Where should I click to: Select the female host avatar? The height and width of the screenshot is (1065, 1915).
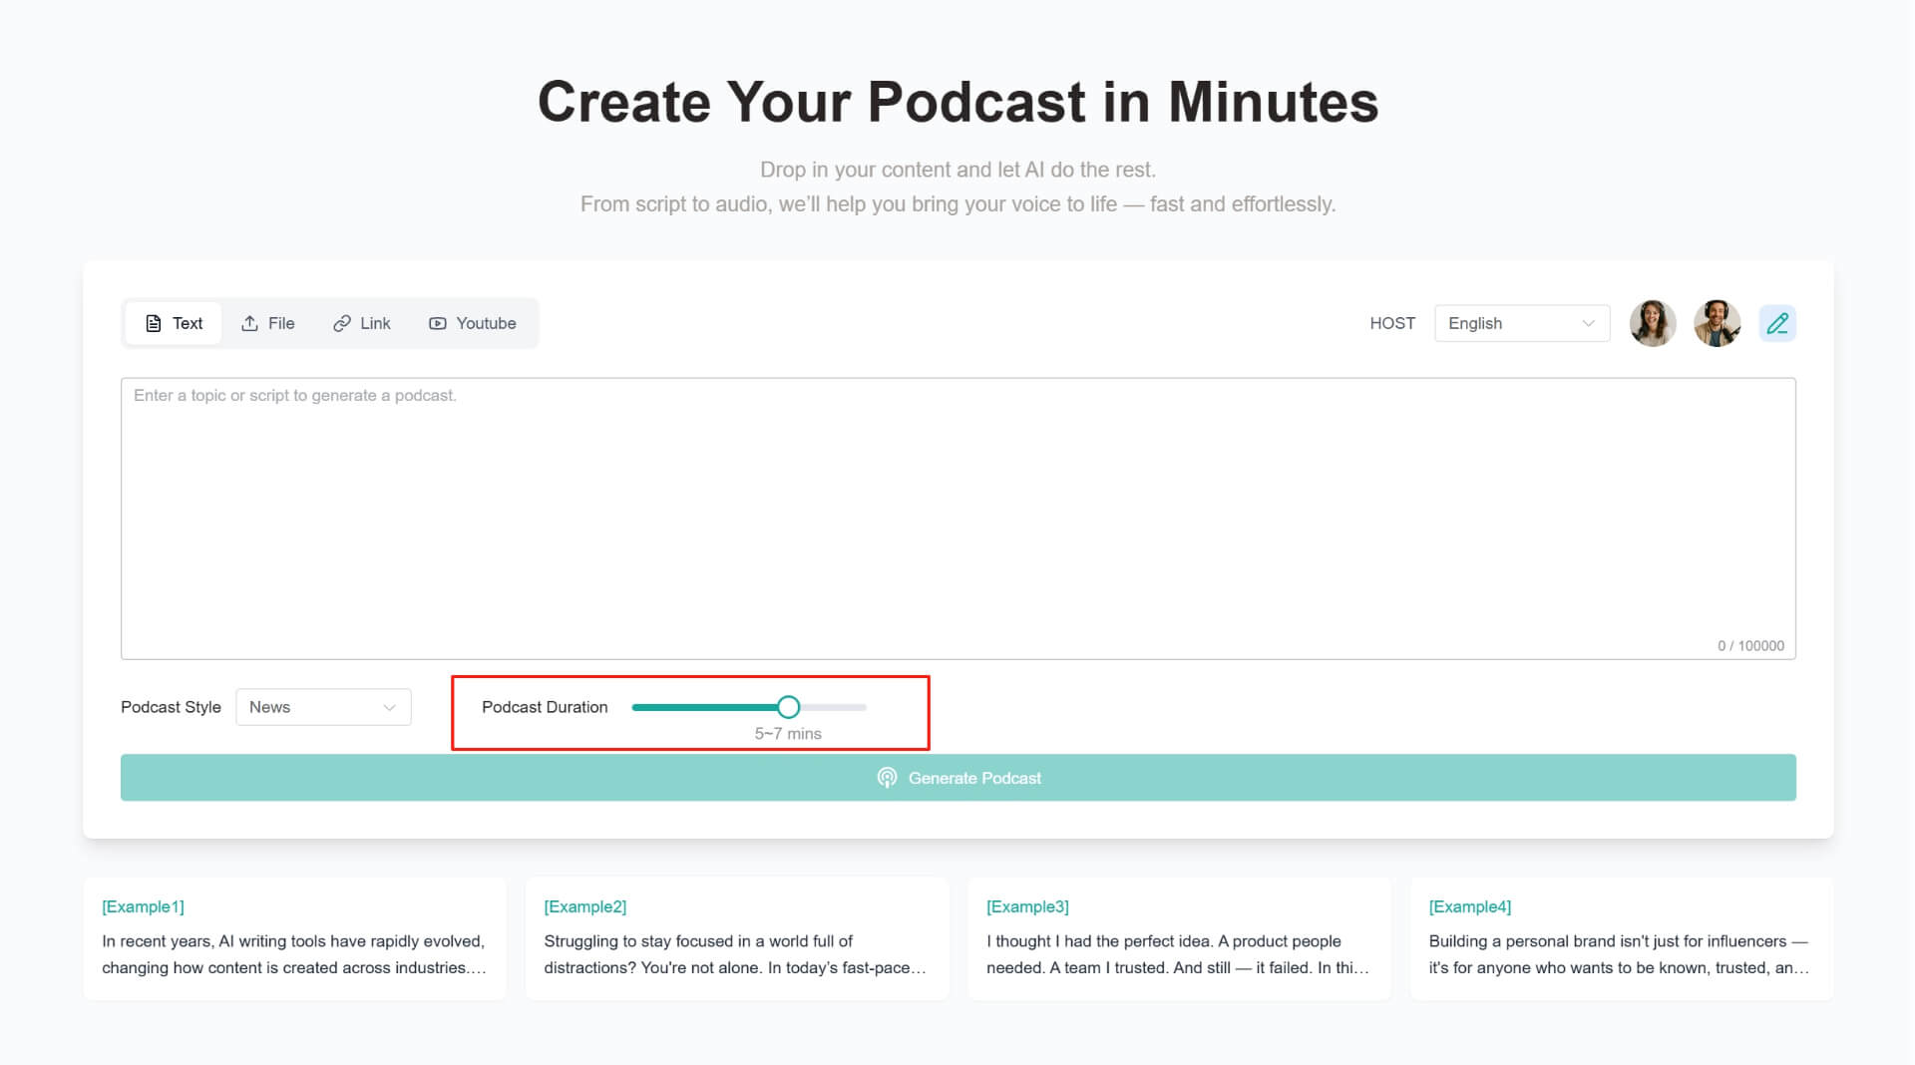pyautogui.click(x=1653, y=323)
